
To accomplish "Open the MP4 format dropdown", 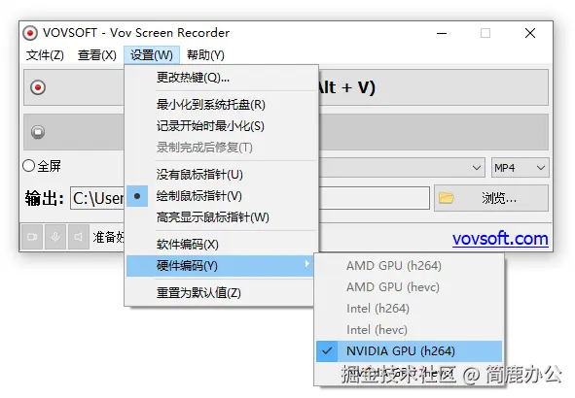I will click(520, 168).
